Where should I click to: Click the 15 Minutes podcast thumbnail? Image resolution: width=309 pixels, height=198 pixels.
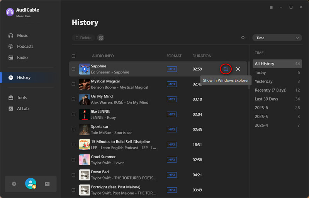point(85,144)
